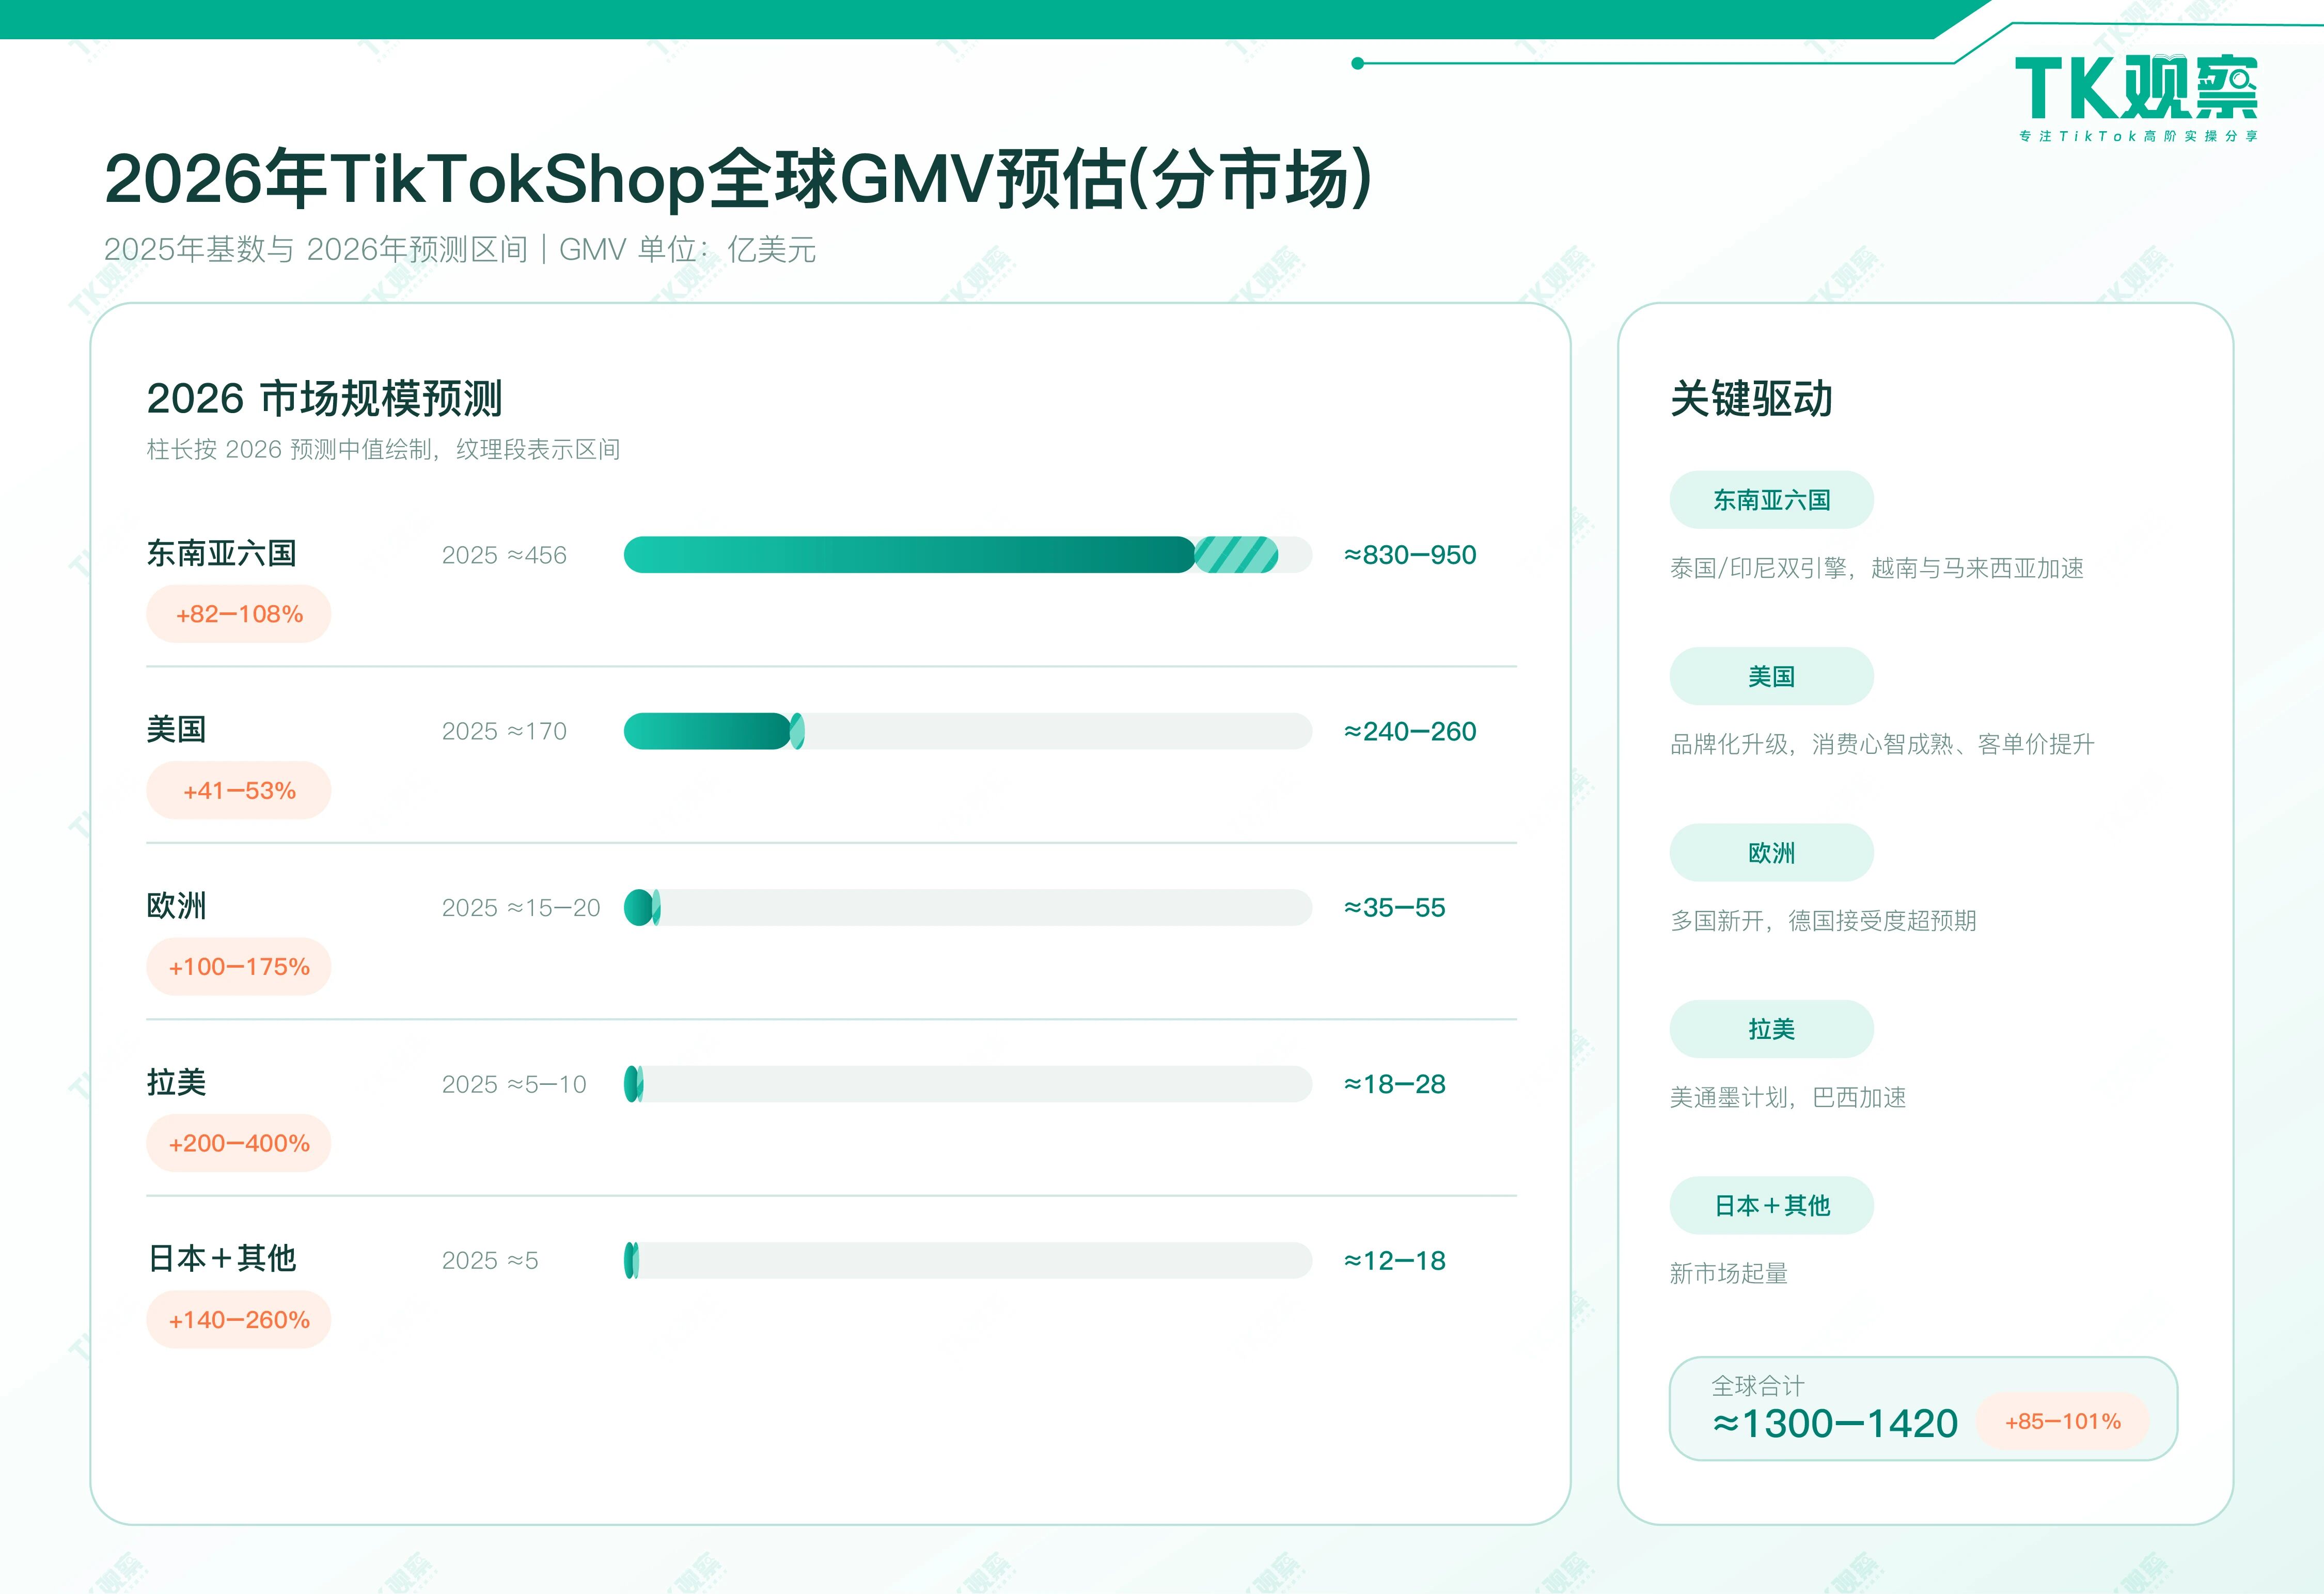Click the 品牌化升级 description text

pyautogui.click(x=1882, y=744)
